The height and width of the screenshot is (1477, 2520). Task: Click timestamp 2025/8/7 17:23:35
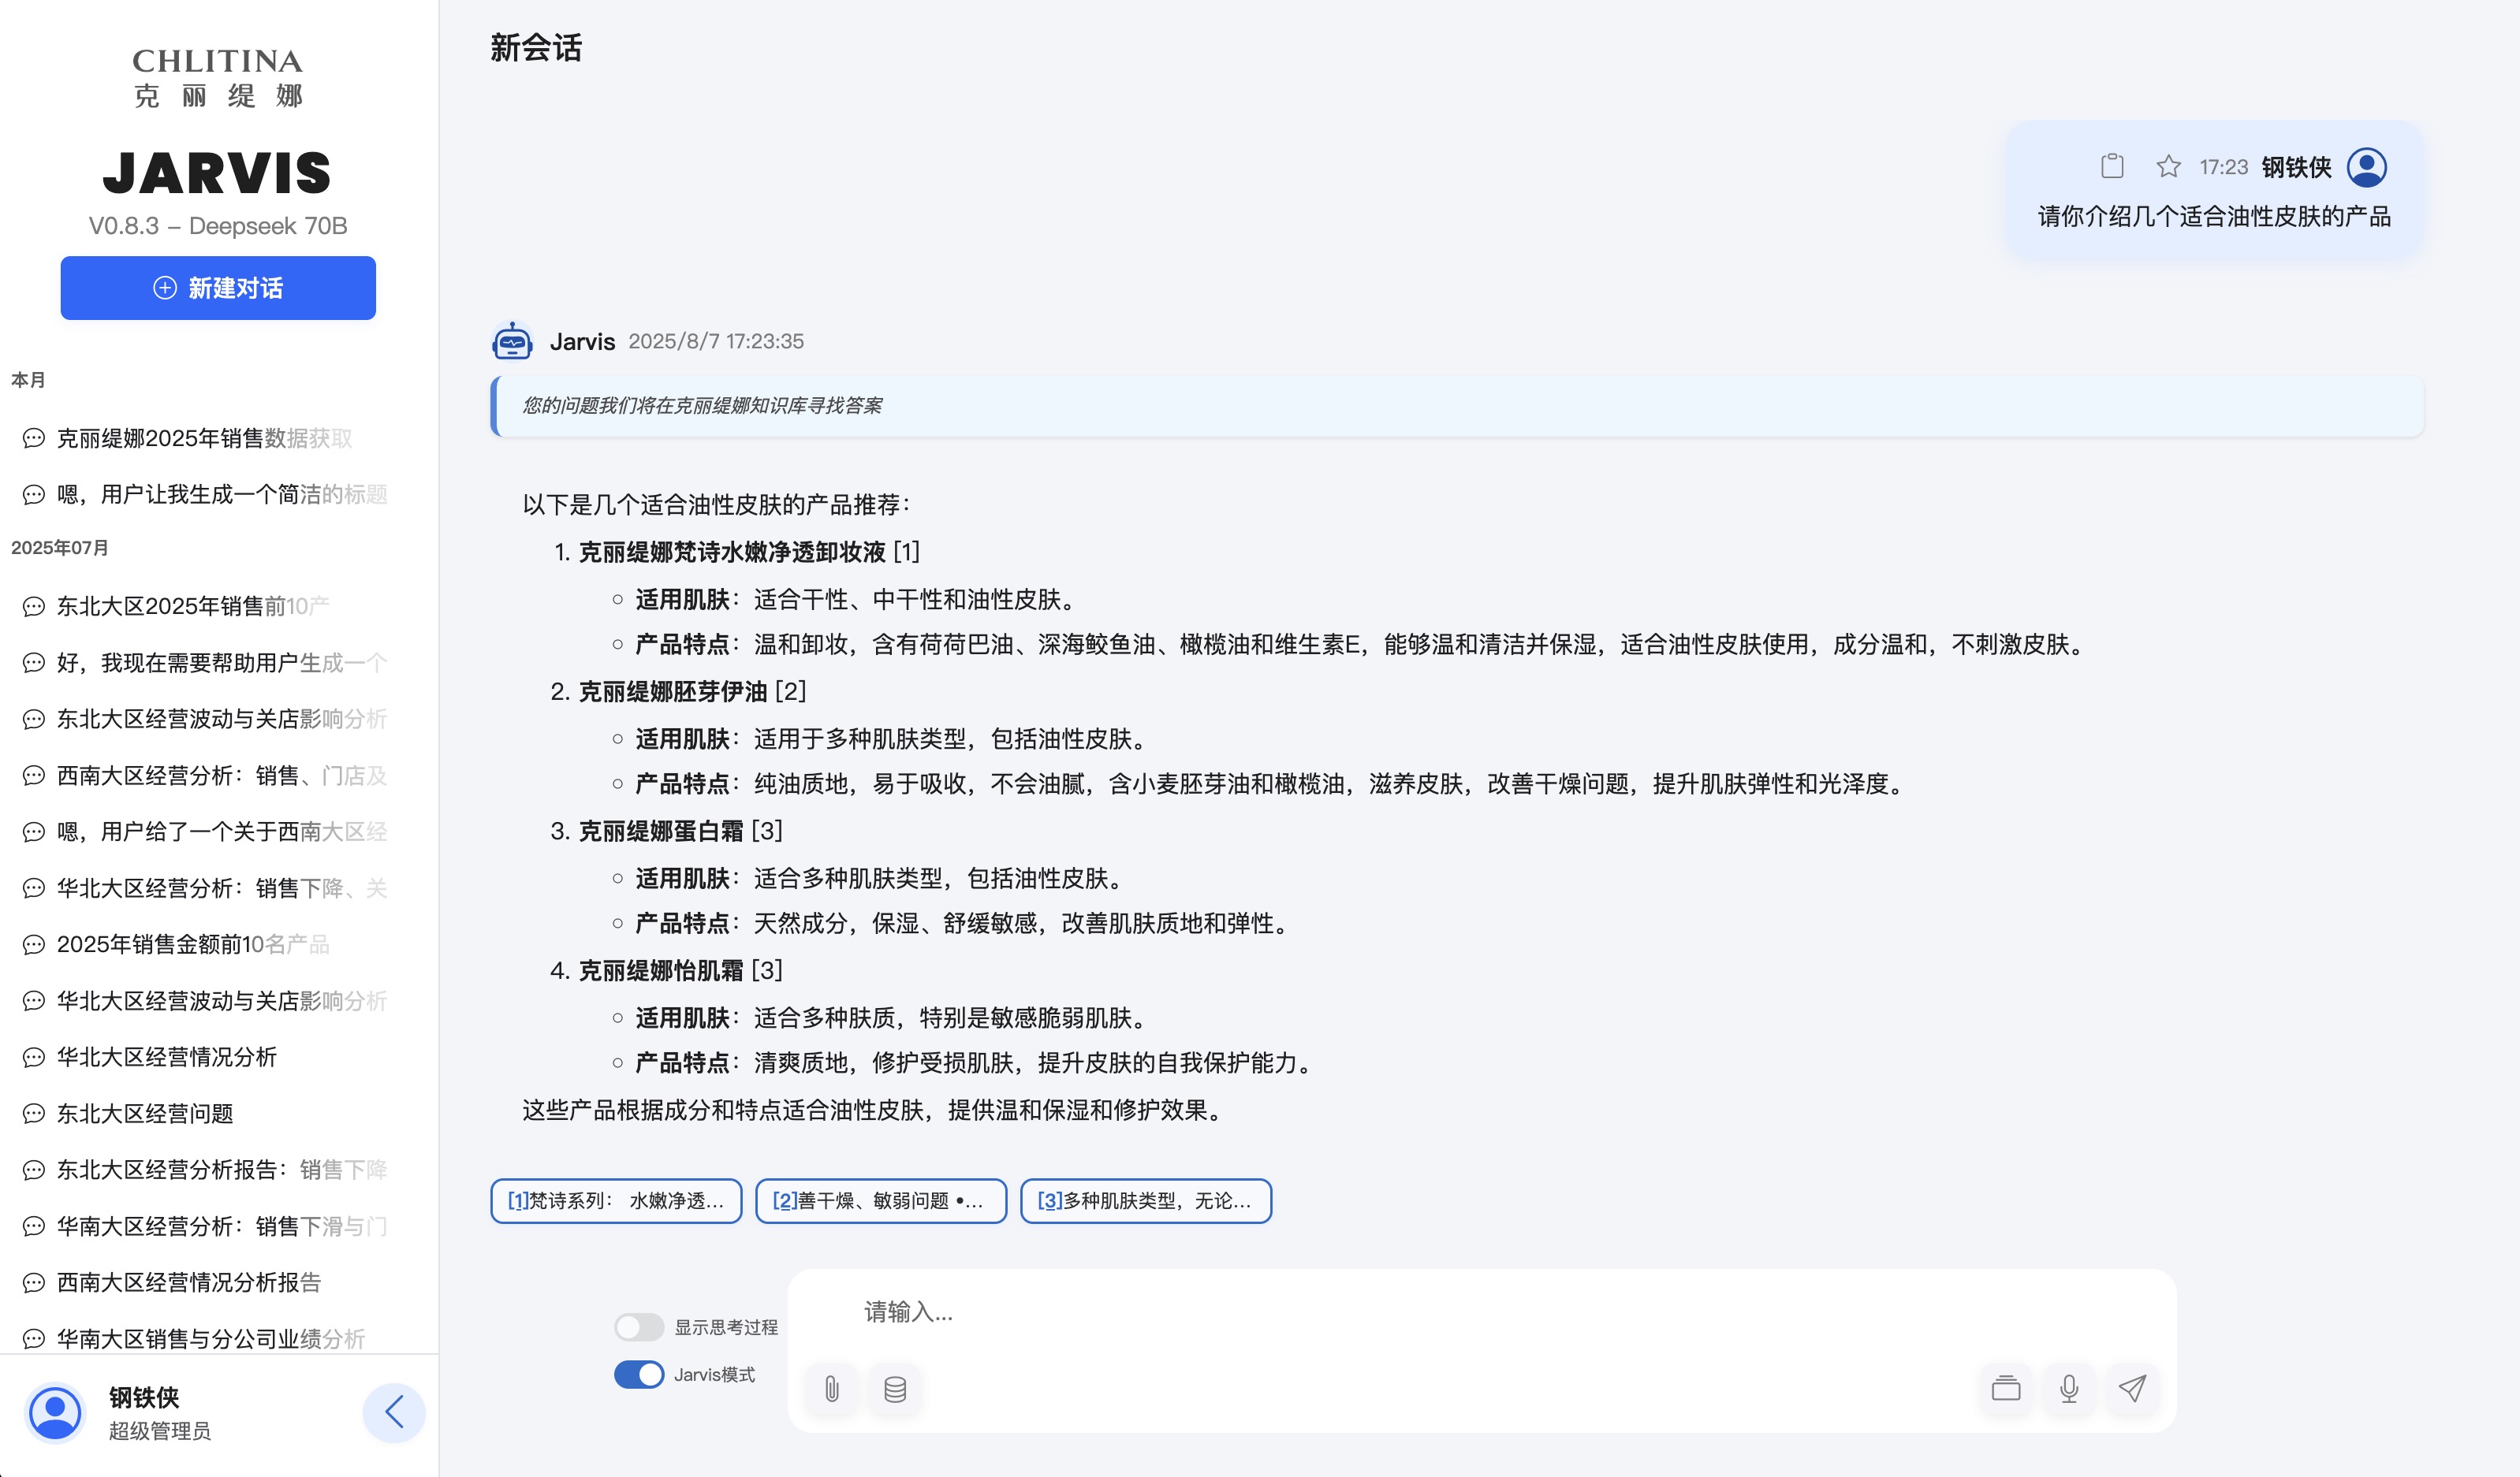(716, 342)
